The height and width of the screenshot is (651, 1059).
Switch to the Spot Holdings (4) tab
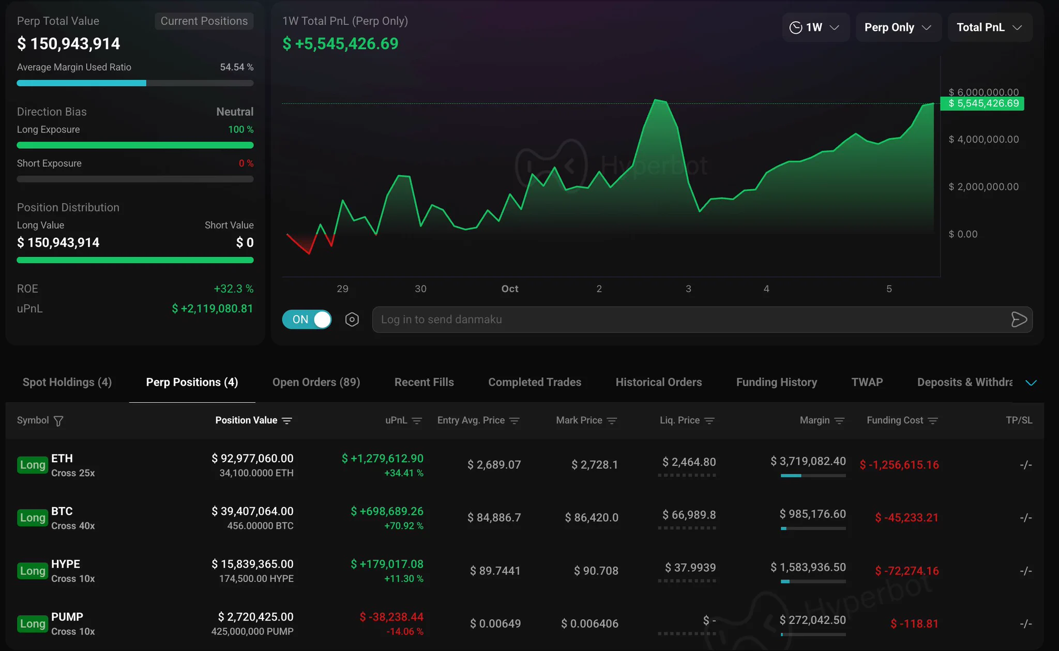[67, 382]
